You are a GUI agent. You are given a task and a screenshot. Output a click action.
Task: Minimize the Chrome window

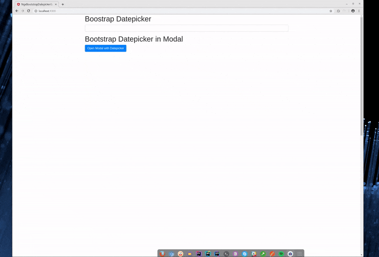point(347,4)
